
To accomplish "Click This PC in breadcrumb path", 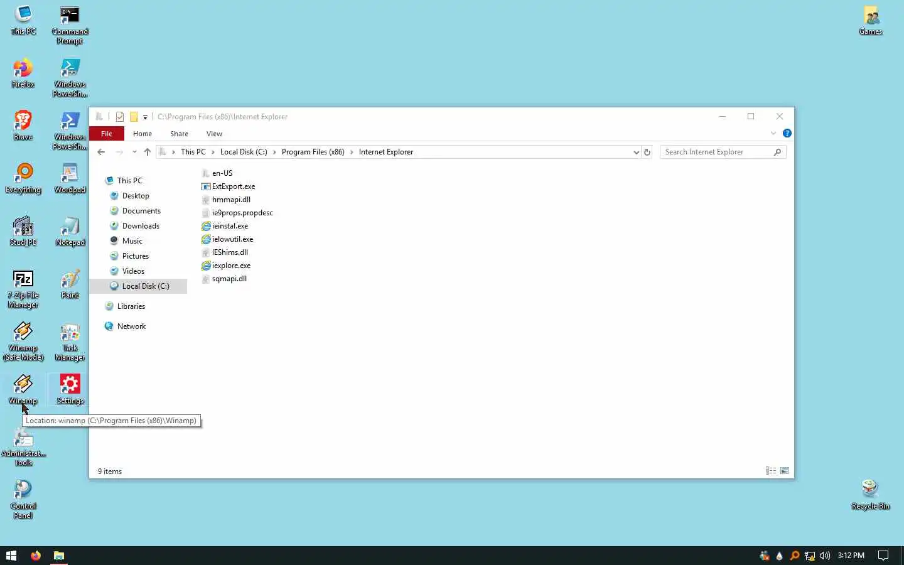I will click(x=193, y=152).
